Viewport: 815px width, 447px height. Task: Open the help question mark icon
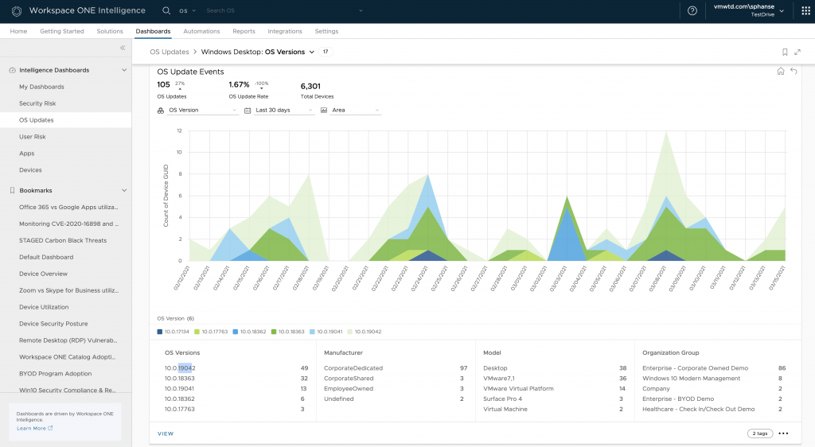tap(692, 11)
